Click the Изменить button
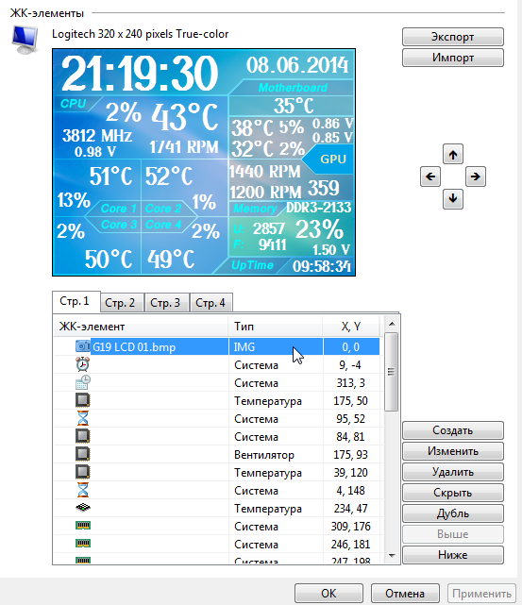Screen dimensions: 522x605 tap(453, 451)
